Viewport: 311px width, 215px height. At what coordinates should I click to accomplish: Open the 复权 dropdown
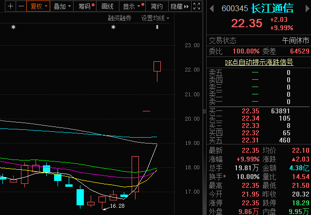[39, 6]
